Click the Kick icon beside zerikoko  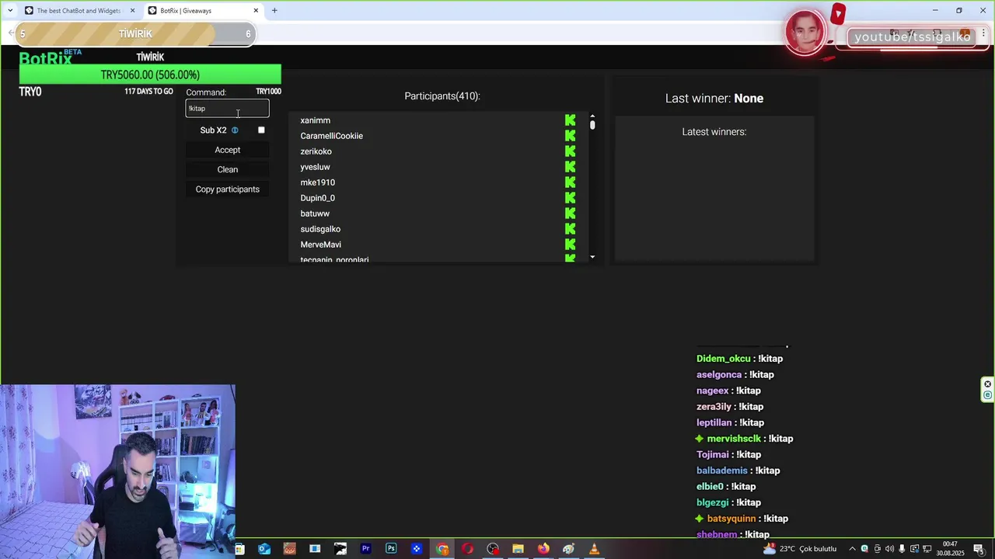pyautogui.click(x=571, y=151)
